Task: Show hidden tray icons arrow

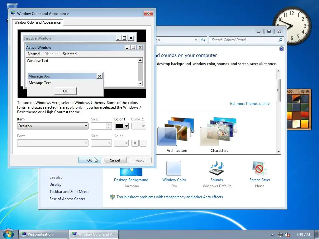Action: 272,235
